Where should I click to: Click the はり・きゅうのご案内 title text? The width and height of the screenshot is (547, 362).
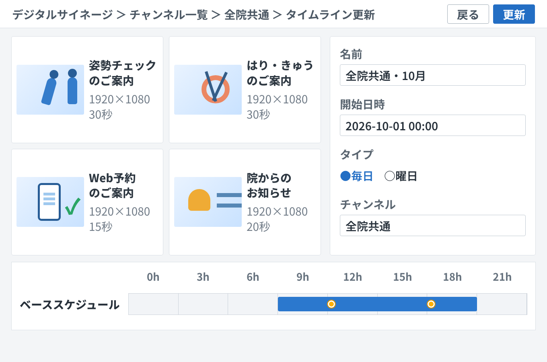(x=280, y=73)
